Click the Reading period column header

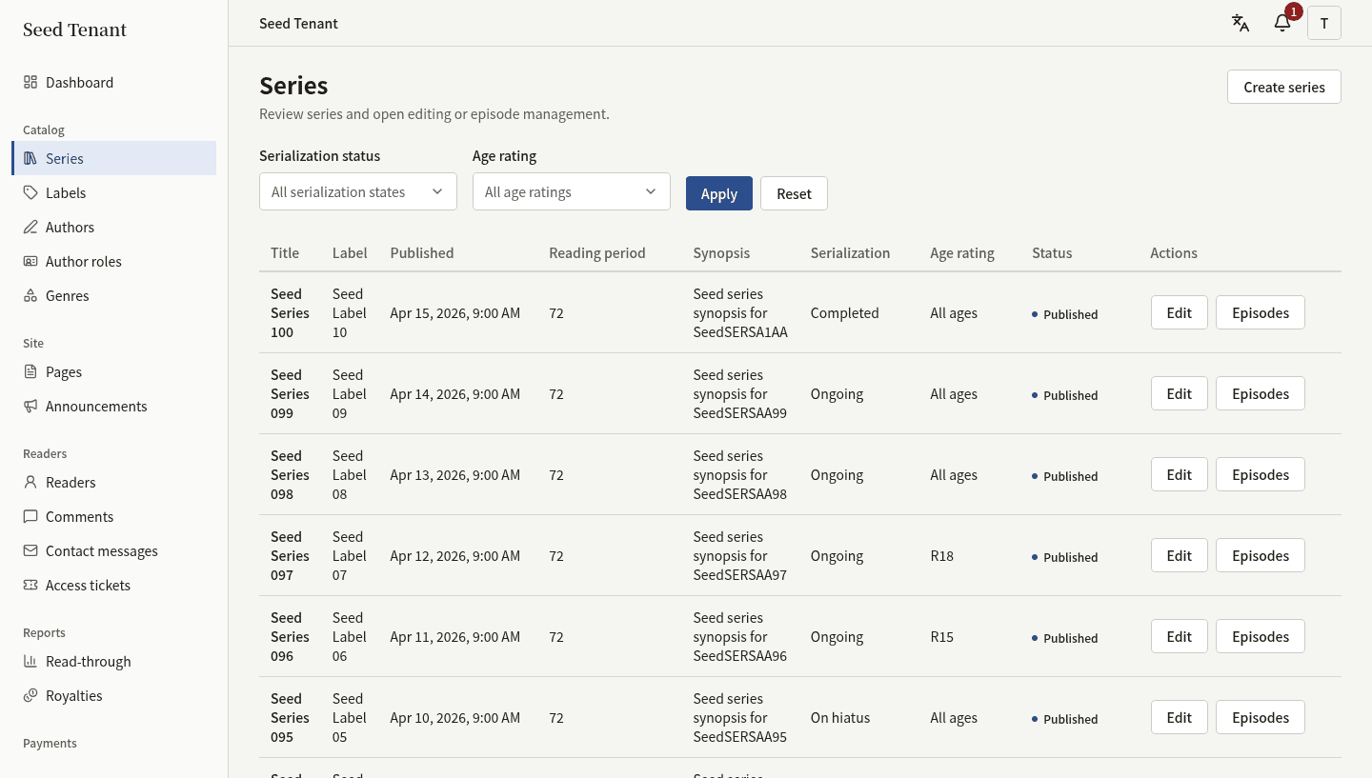tap(597, 253)
